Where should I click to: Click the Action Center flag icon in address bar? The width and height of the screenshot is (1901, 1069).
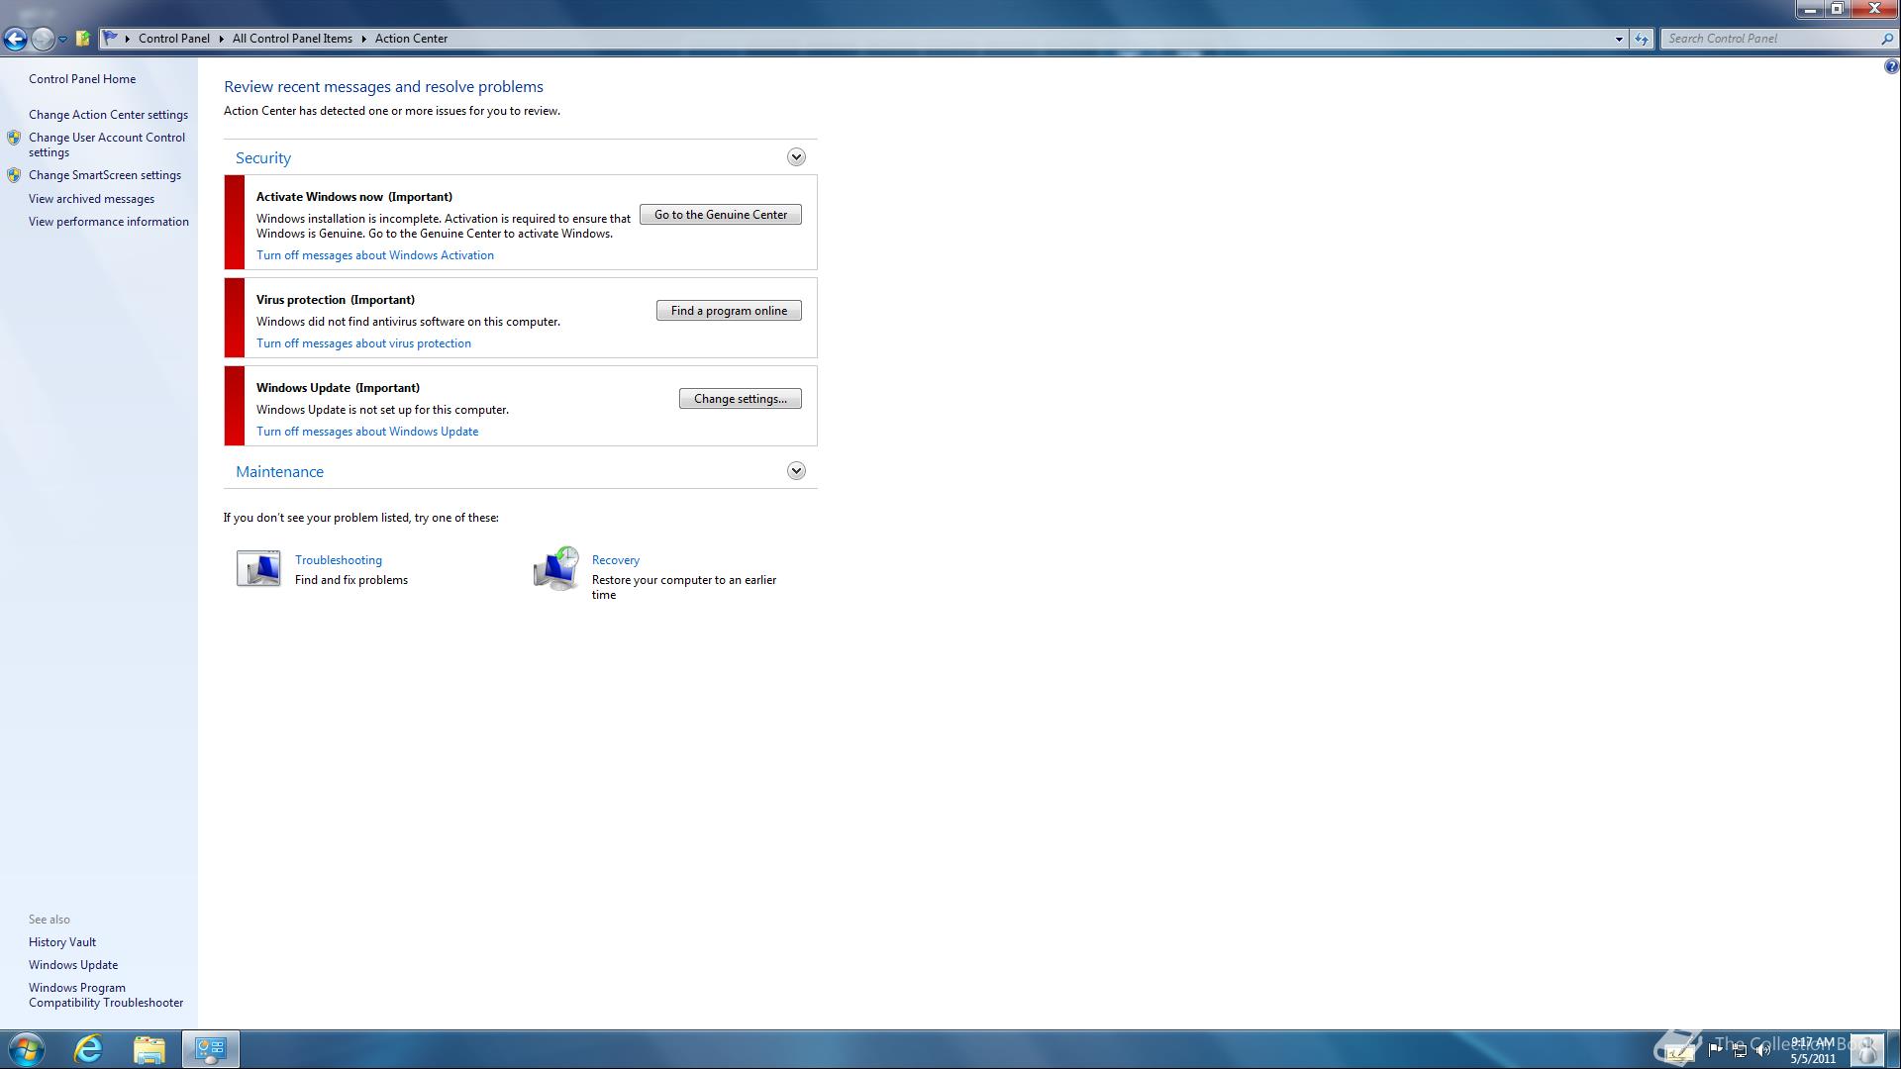(x=111, y=39)
